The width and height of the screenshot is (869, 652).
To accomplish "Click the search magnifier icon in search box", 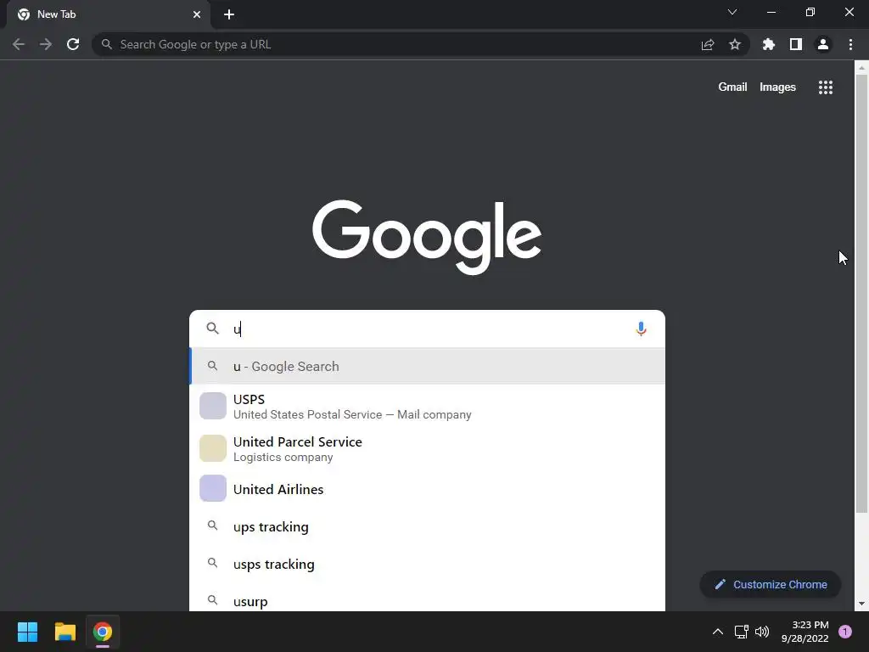I will 213,329.
